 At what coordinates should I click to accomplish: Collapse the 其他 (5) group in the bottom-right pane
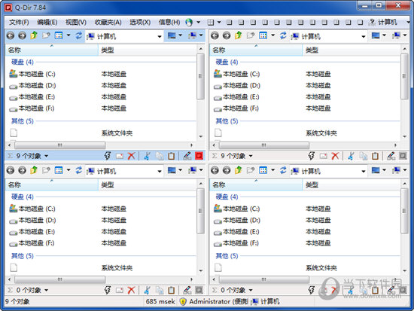[x=227, y=256]
